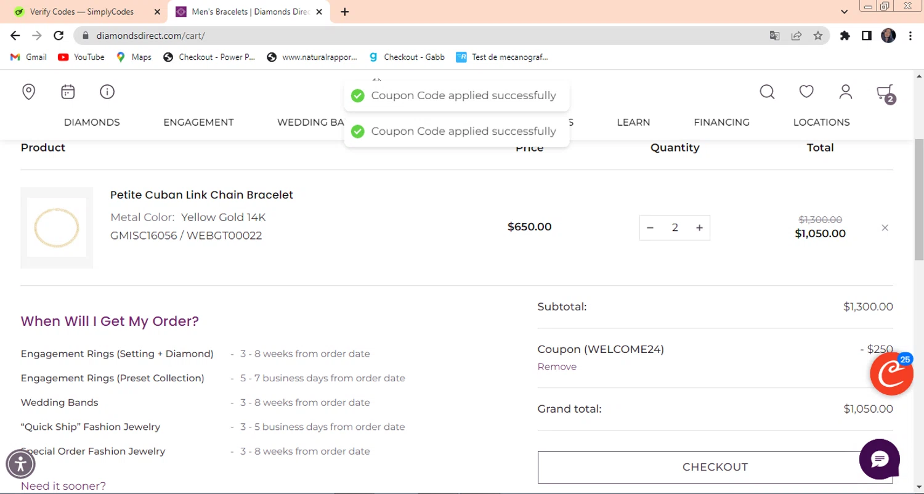
Task: Click the CHECKOUT button
Action: tap(715, 467)
